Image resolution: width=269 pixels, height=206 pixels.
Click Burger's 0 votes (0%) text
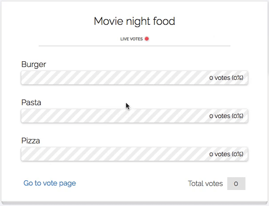click(x=226, y=78)
